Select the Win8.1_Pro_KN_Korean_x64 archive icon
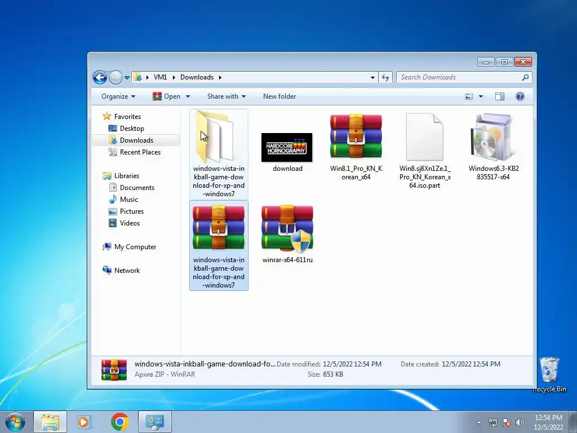 356,136
